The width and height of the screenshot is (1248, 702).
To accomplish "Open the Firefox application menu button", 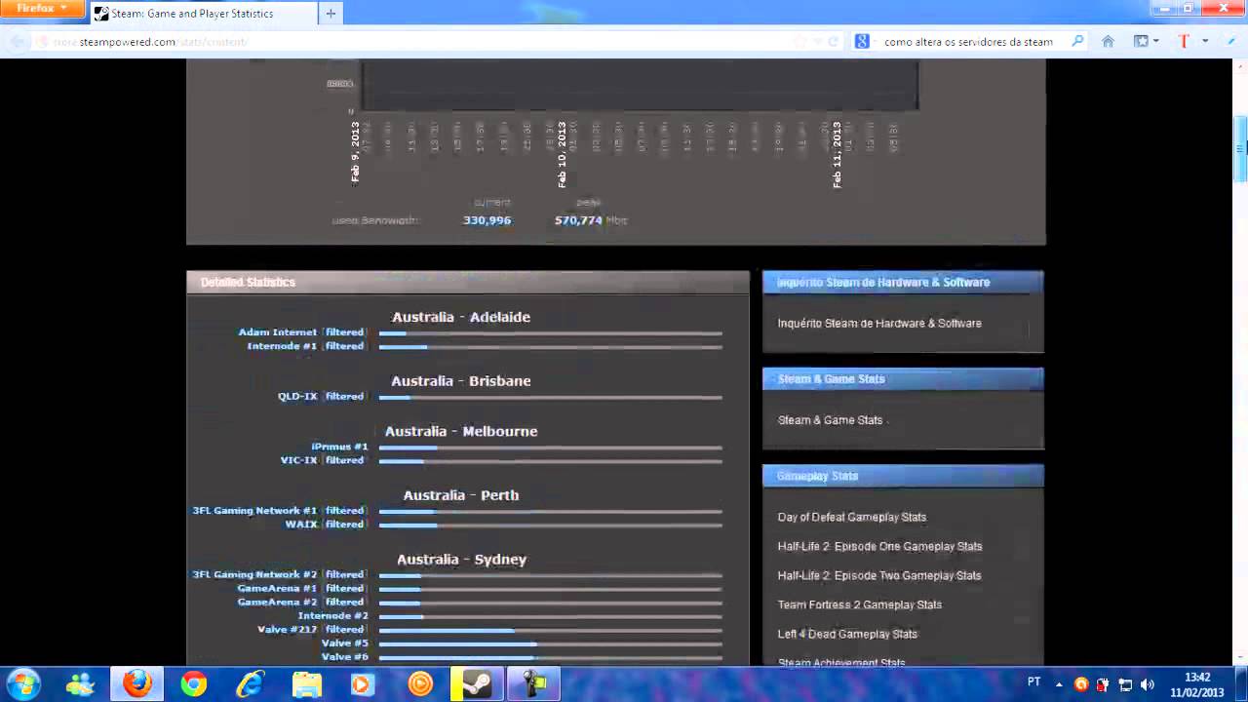I will click(44, 9).
